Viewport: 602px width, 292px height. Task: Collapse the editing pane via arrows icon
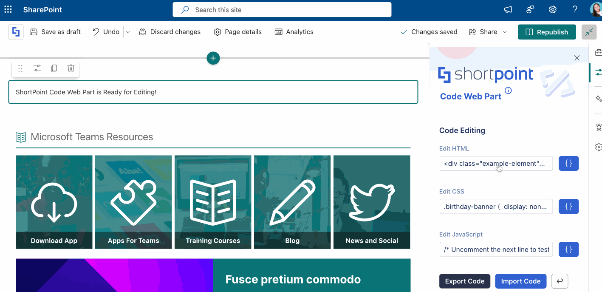(589, 32)
